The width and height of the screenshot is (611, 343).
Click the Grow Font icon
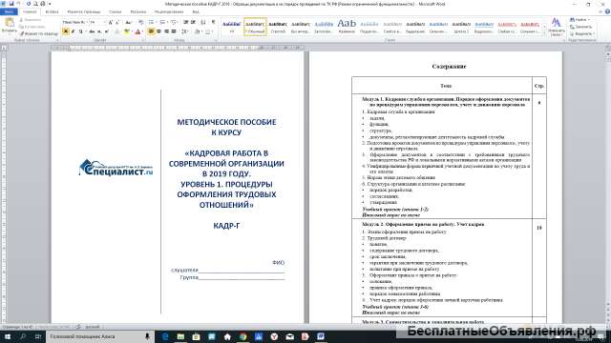click(111, 23)
